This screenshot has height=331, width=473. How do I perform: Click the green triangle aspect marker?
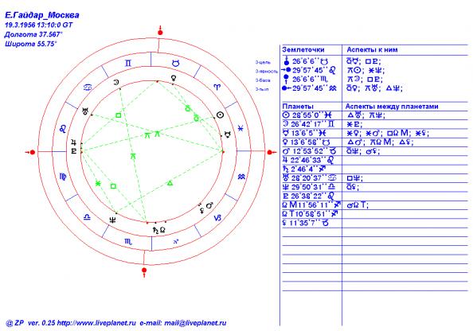click(x=170, y=183)
